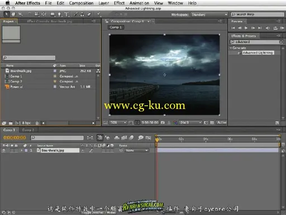Click the Play button in Preview panel
The height and width of the screenshot is (215, 286).
pos(246,28)
